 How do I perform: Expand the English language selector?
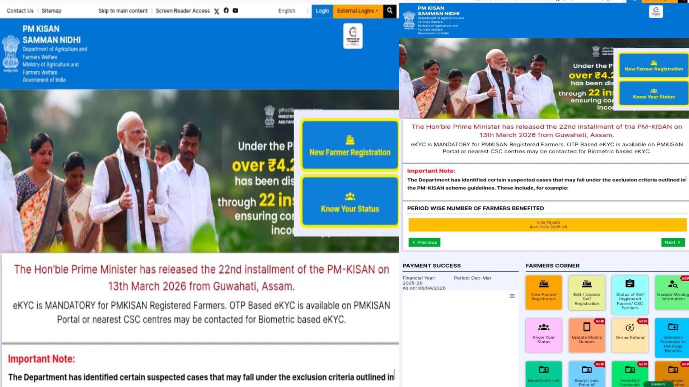click(287, 11)
